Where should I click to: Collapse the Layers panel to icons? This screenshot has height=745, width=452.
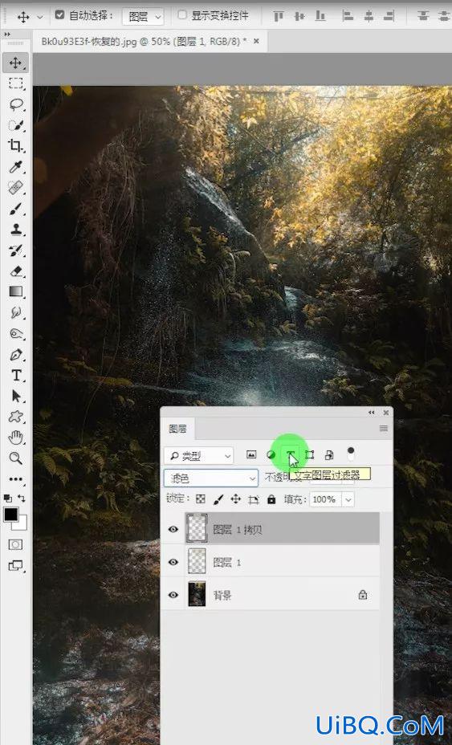[x=371, y=413]
